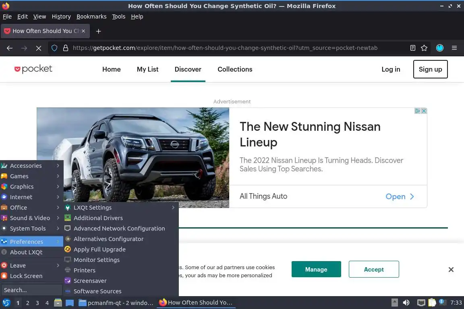The width and height of the screenshot is (464, 309).
Task: Open the LXQt start menu button
Action: (6, 303)
